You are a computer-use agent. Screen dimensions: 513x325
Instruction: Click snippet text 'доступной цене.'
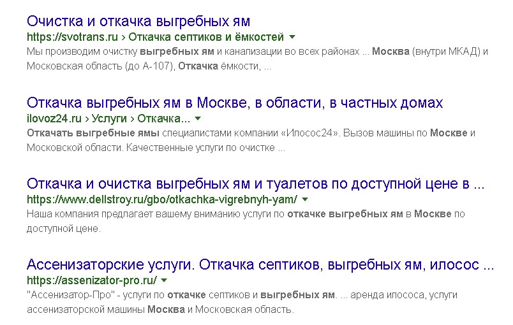(x=64, y=229)
